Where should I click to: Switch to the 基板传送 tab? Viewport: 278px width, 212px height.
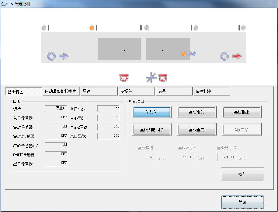[x=24, y=92]
